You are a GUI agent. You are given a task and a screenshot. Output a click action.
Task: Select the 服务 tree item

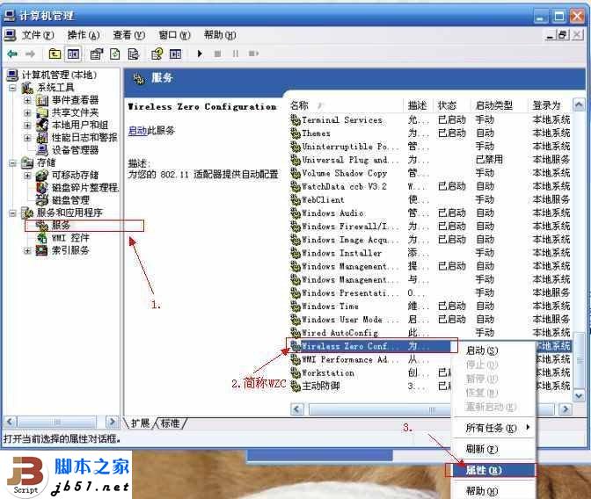pos(61,225)
